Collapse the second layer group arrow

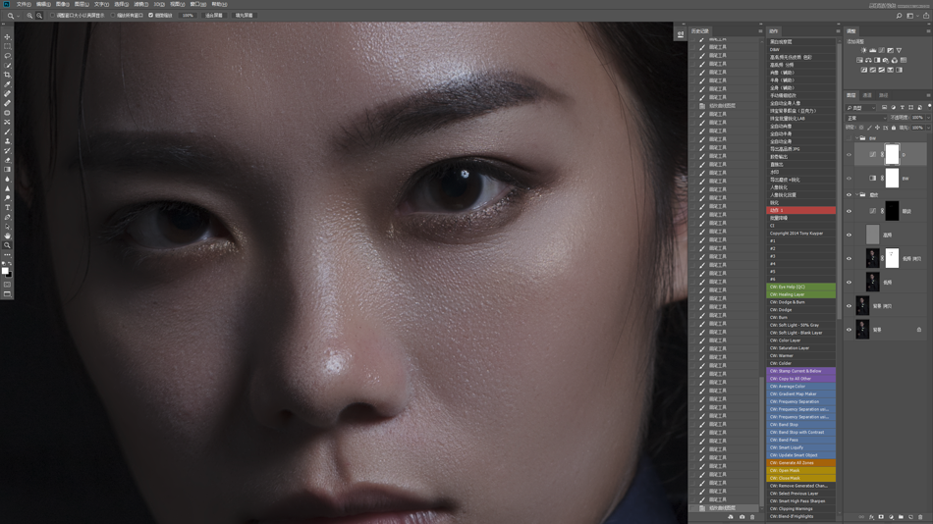coord(856,194)
